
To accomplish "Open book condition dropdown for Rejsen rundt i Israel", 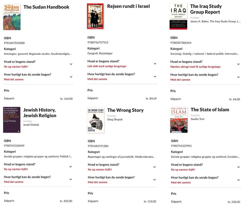I will (155, 64).
